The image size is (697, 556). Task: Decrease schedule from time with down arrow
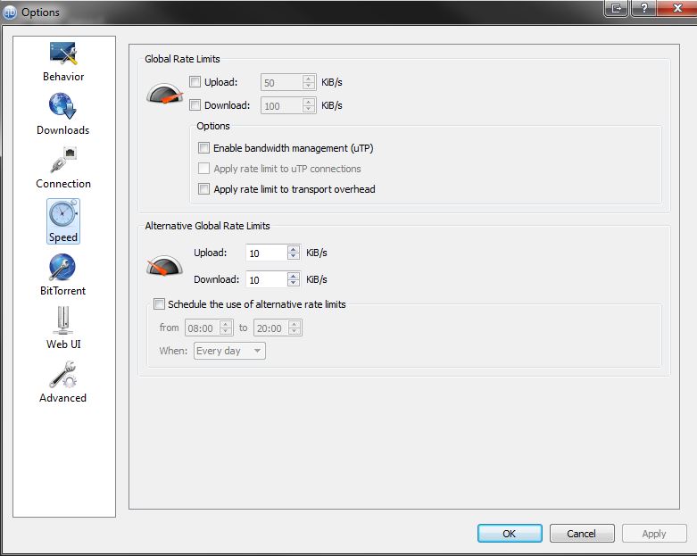click(x=226, y=332)
